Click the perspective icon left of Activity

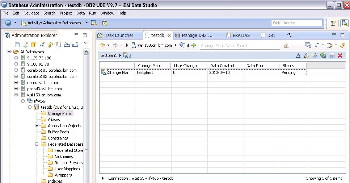(x=8, y=23)
